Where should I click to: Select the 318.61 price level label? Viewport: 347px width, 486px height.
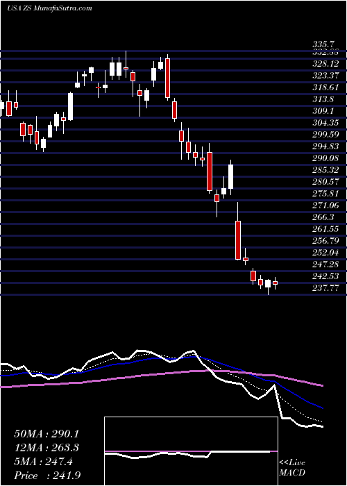point(327,87)
